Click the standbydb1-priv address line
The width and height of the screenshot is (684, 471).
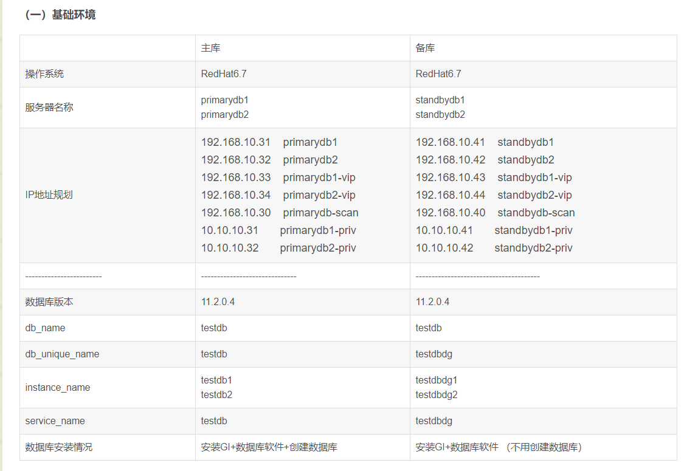[494, 230]
